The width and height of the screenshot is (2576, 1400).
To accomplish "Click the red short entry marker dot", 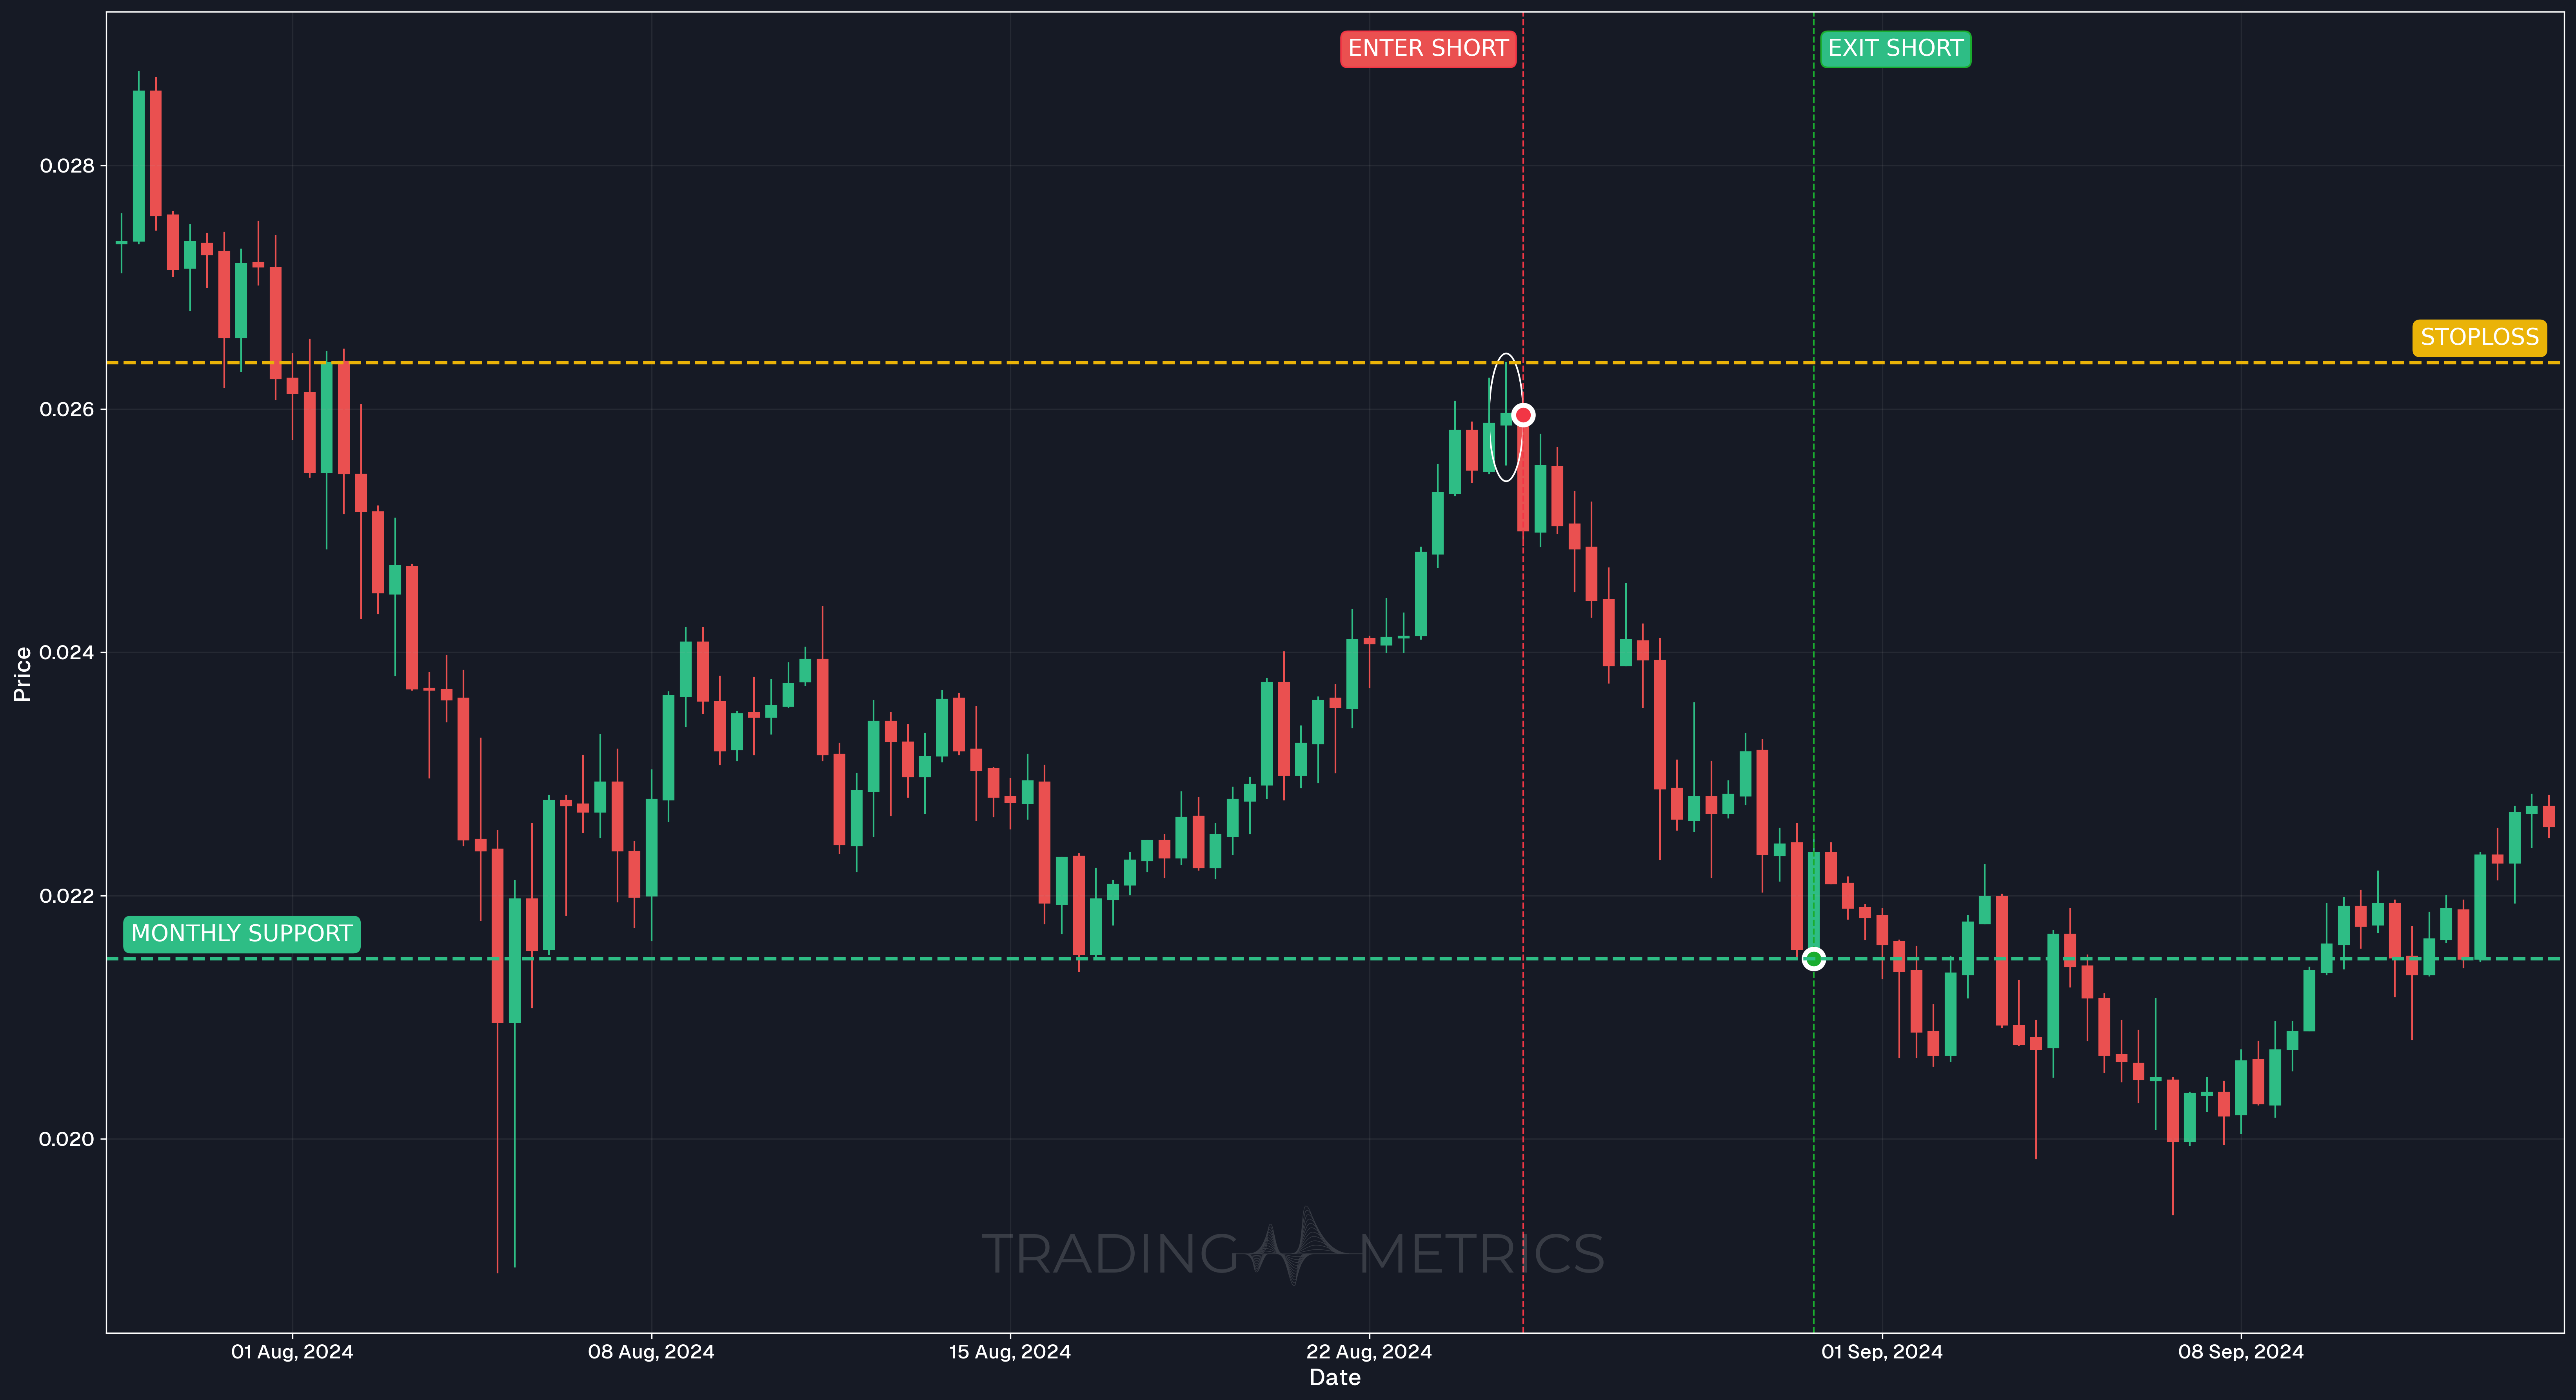I will click(x=1523, y=415).
